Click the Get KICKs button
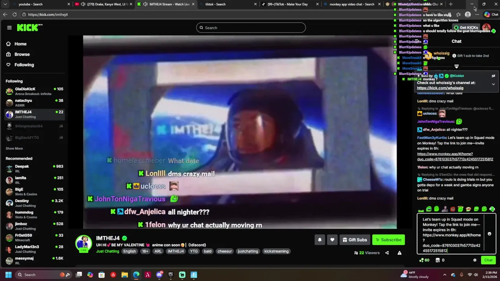Image resolution: width=500 pixels, height=281 pixels. tap(466, 28)
